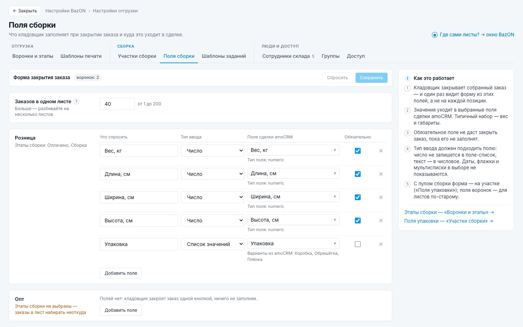523x327 pixels.
Task: Edit the orders per sheet number field
Action: (x=117, y=104)
